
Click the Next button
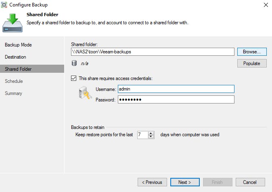tap(185, 182)
